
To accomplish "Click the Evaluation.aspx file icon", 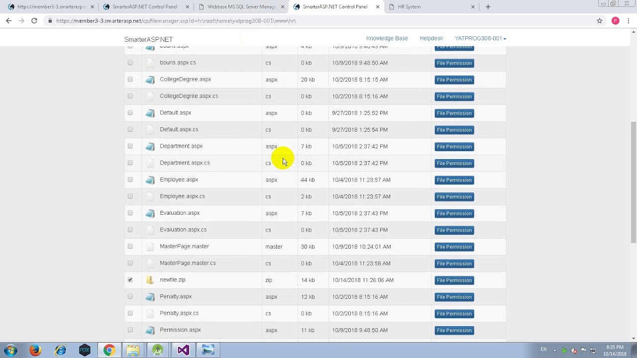I will tap(150, 213).
